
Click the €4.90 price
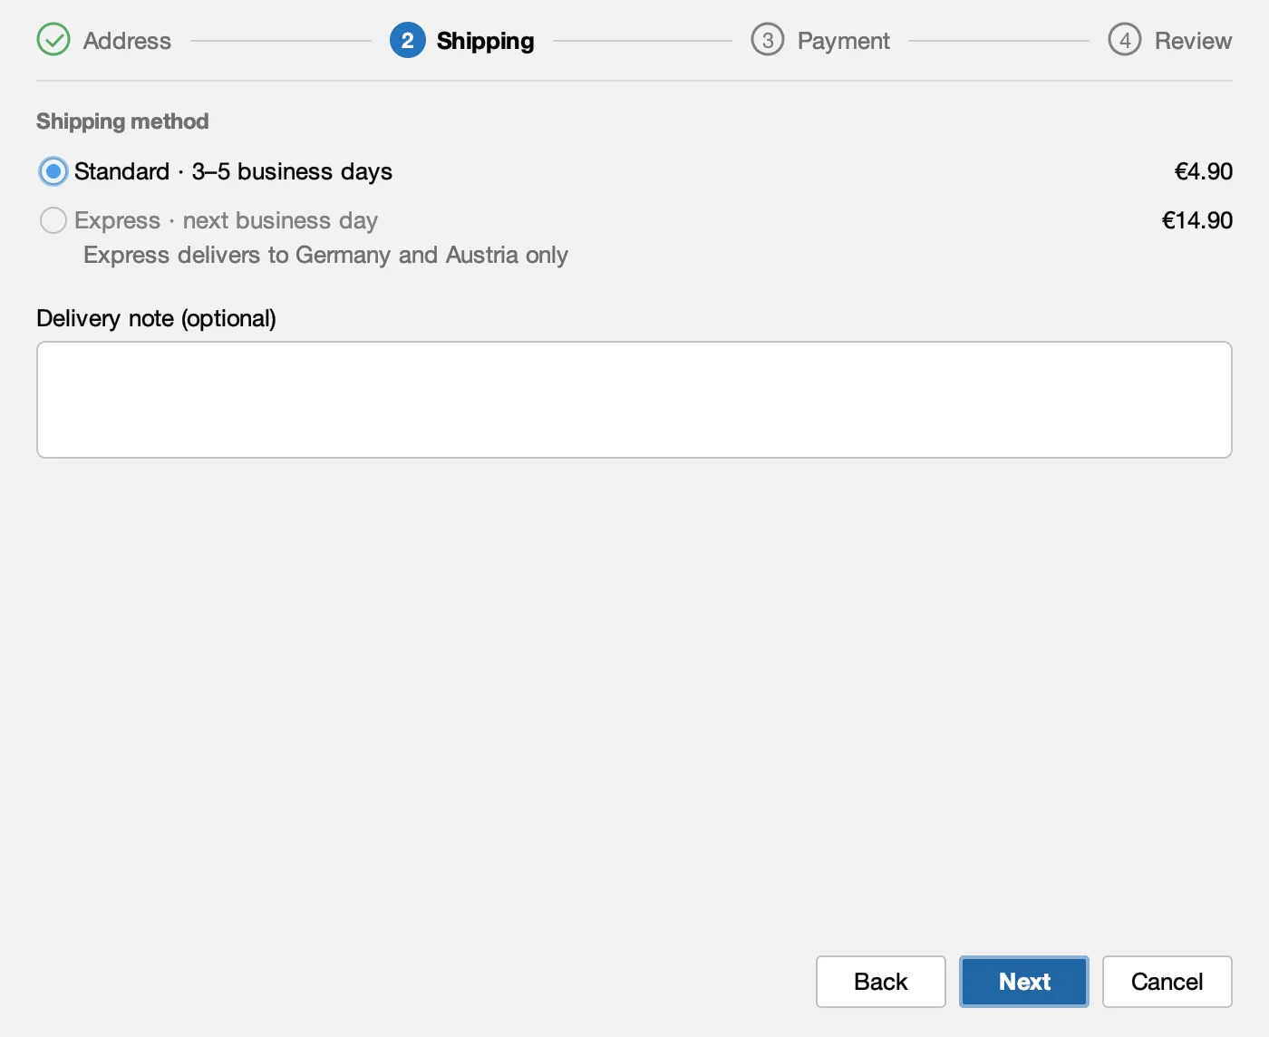[1203, 171]
